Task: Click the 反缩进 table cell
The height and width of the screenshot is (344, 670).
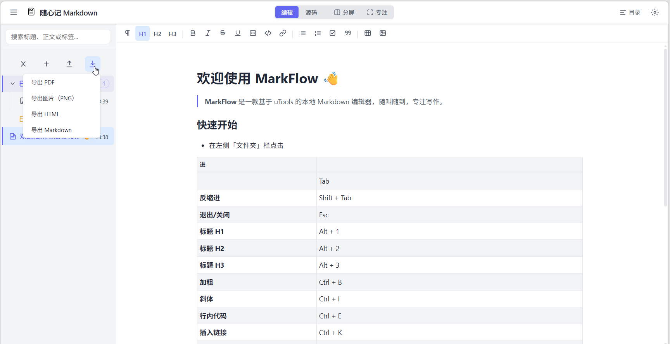Action: point(257,198)
